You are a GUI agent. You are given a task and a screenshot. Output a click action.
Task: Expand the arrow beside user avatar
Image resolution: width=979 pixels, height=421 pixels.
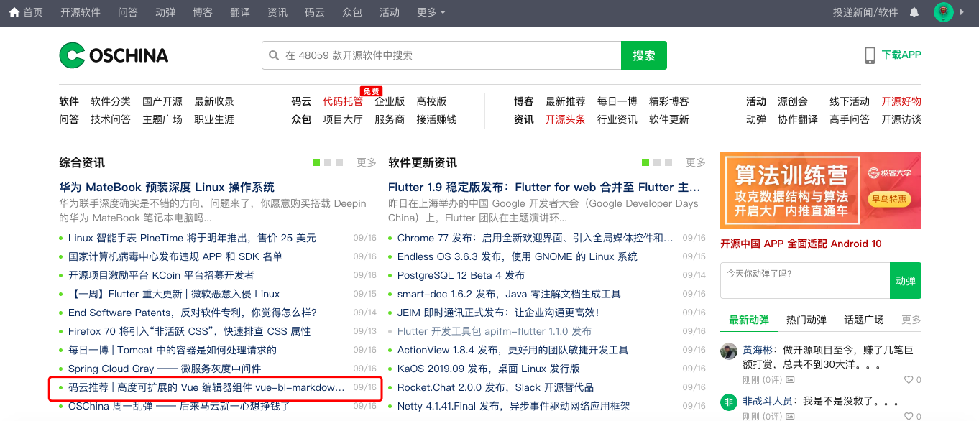pos(962,12)
